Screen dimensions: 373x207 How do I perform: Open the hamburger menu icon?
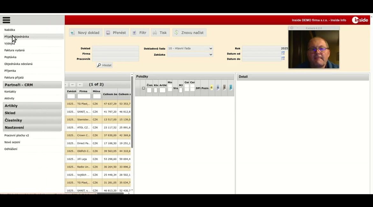(6, 20)
